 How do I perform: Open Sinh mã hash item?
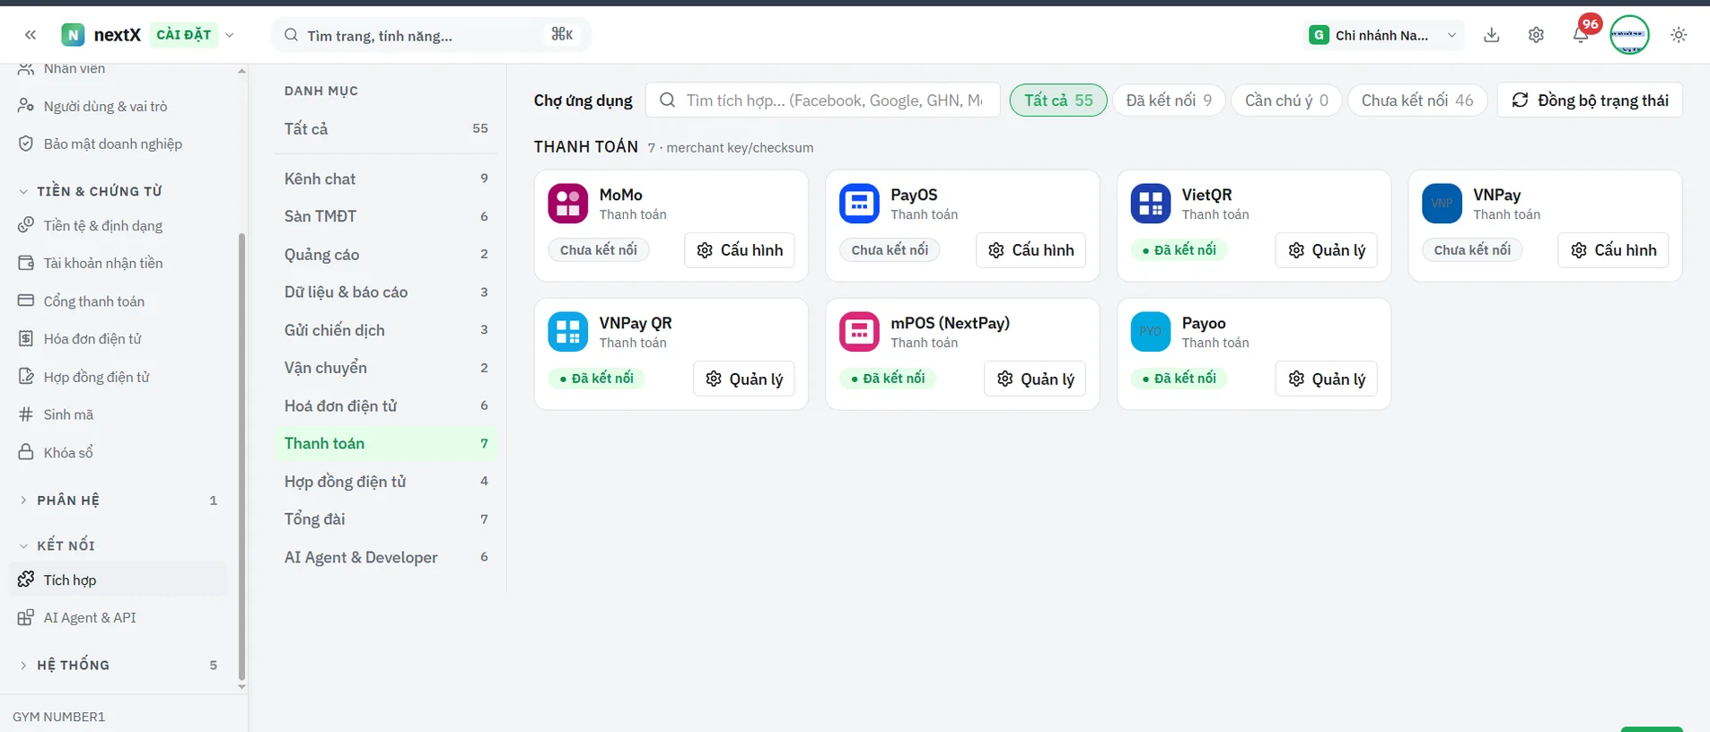[x=118, y=414]
